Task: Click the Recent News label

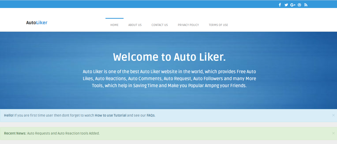Action: coord(15,133)
